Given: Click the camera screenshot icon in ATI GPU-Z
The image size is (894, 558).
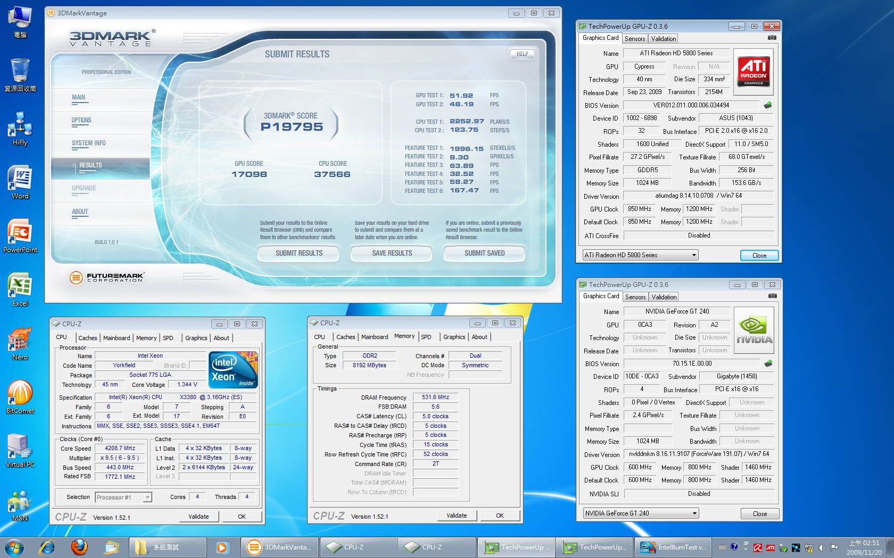Looking at the screenshot, I should pos(772,38).
